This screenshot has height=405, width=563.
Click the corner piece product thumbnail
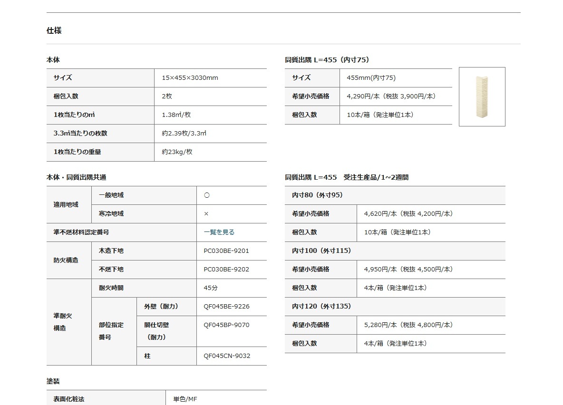(482, 96)
